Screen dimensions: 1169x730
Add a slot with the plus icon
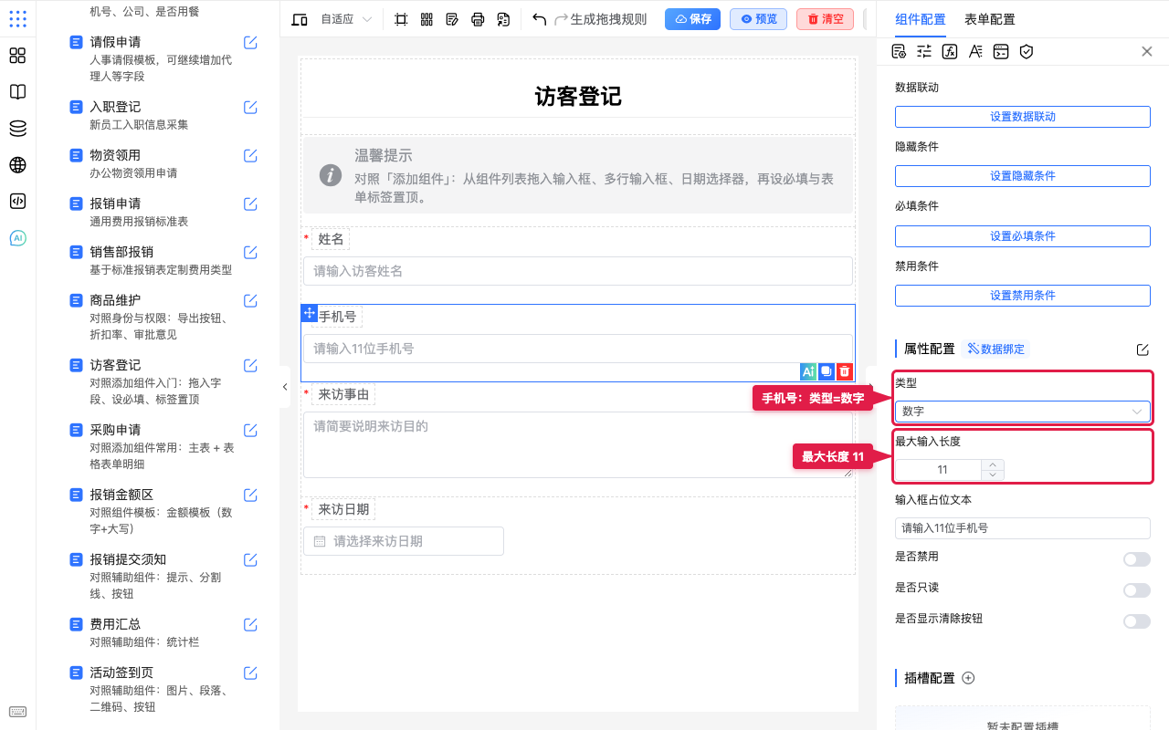969,678
